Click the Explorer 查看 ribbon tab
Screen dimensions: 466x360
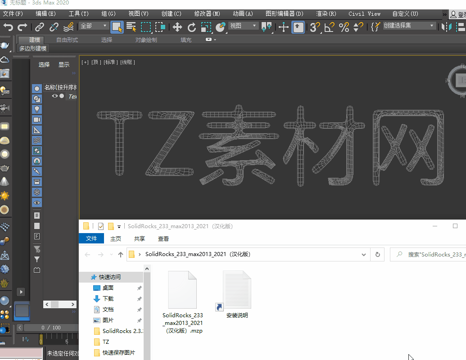[163, 239]
